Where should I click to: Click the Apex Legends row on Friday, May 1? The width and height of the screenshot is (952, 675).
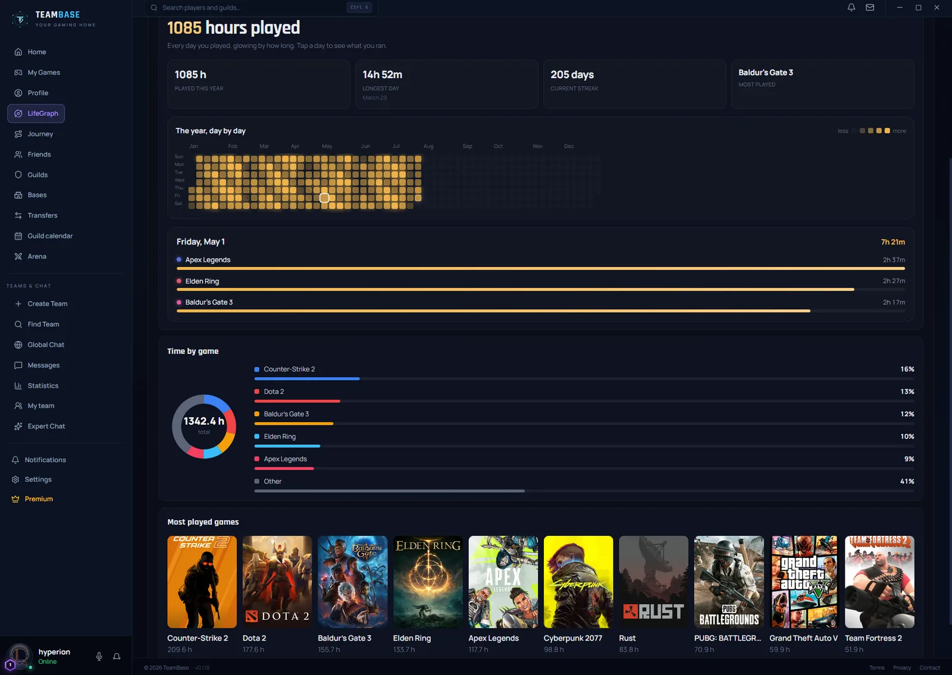click(541, 262)
